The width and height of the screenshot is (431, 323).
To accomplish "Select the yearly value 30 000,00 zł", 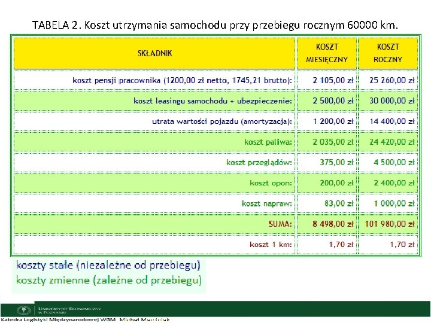I will tap(391, 101).
